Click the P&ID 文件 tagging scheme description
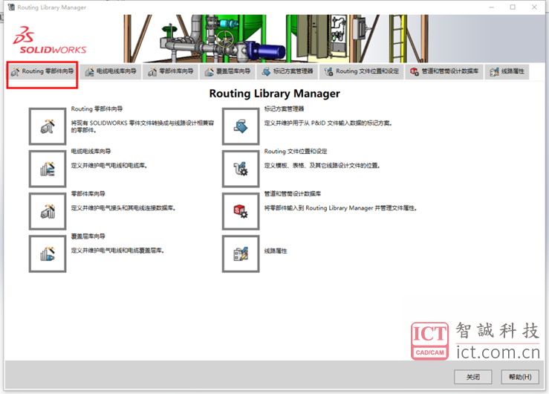This screenshot has height=394, width=549. point(328,123)
